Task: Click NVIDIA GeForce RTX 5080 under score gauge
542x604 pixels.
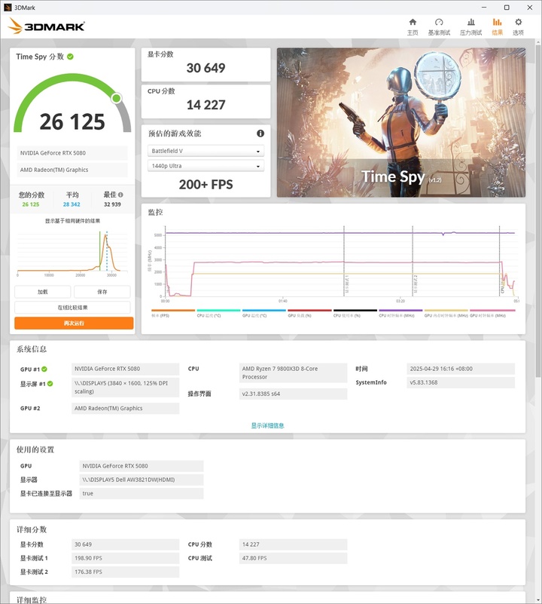Action: coord(72,153)
